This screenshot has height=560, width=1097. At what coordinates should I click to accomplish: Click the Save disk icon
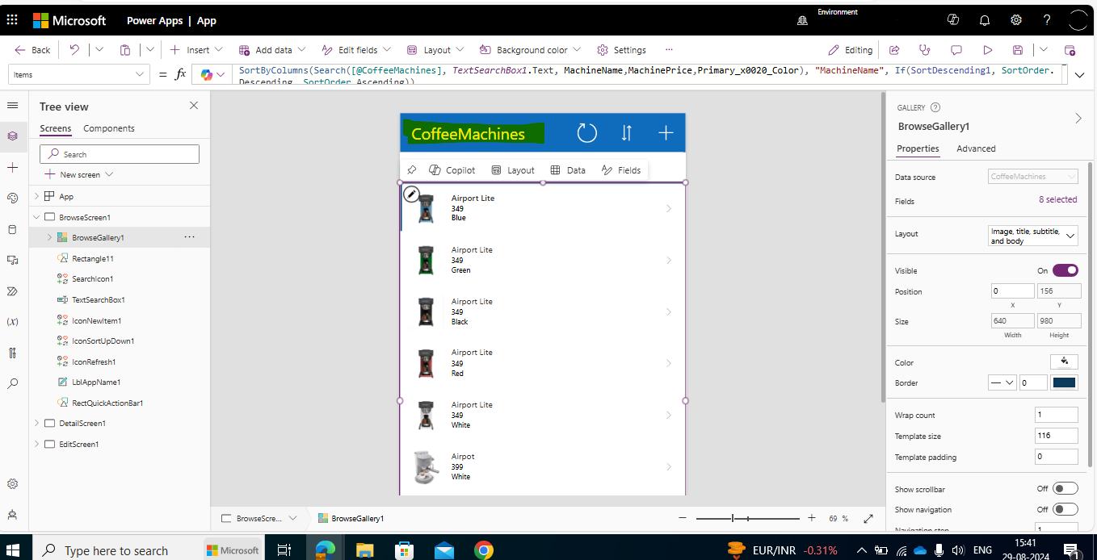click(1018, 50)
